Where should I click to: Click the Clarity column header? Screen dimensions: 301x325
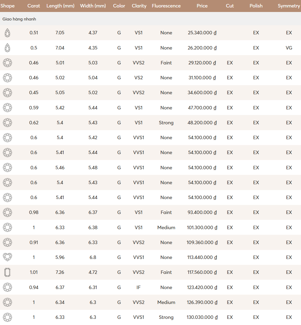139,6
